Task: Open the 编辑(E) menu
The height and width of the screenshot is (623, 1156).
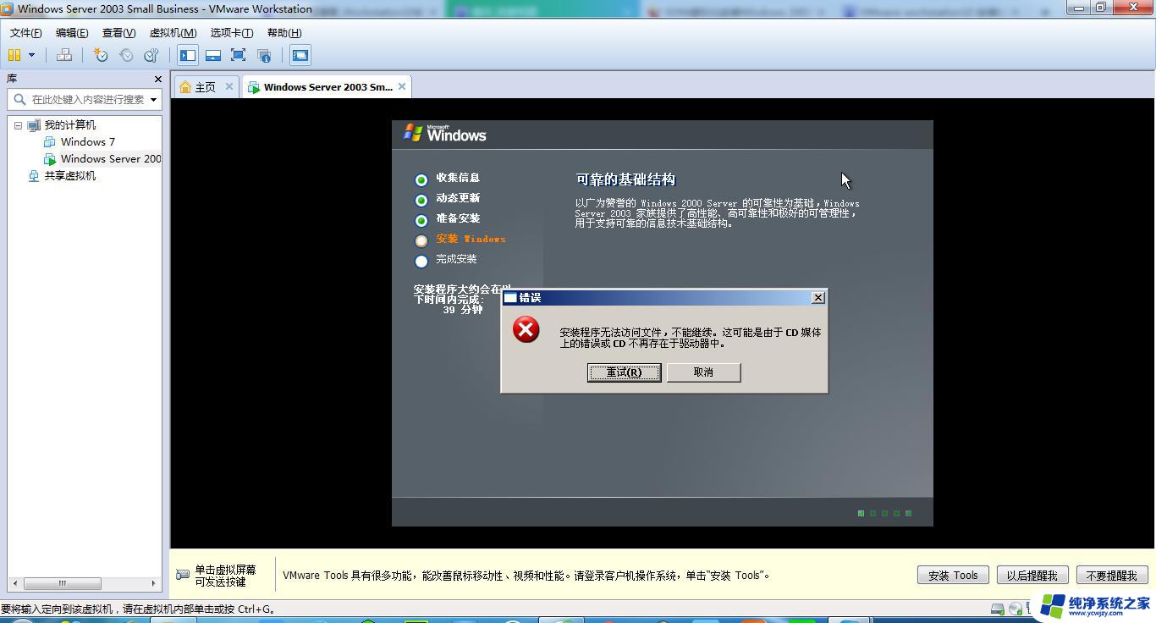Action: coord(72,32)
